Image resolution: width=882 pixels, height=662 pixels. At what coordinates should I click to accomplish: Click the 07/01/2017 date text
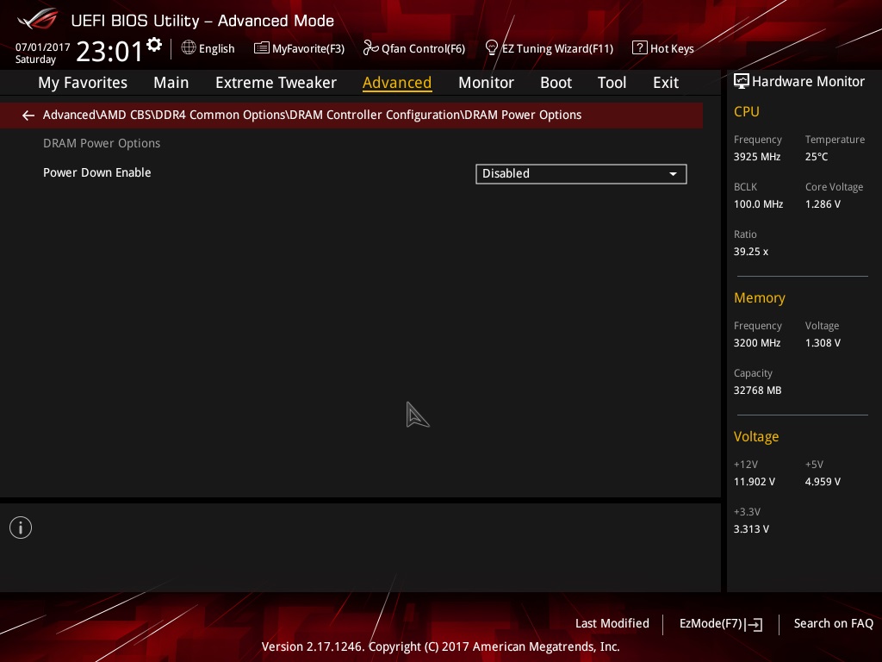pos(43,47)
